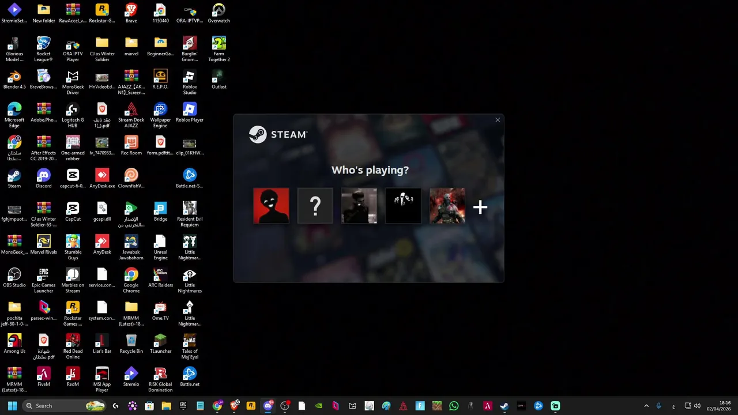
Task: Launch Logitech G HUB from desktop
Action: pyautogui.click(x=73, y=115)
